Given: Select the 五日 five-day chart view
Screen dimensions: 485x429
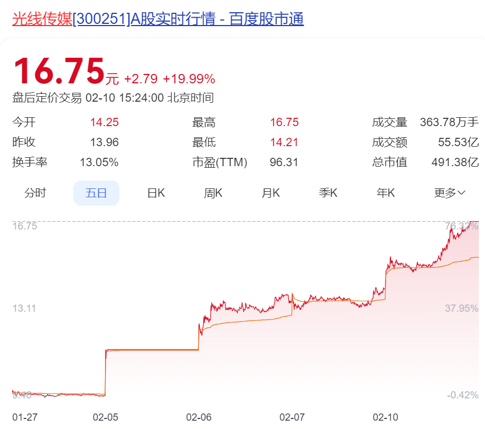Looking at the screenshot, I should coord(96,192).
